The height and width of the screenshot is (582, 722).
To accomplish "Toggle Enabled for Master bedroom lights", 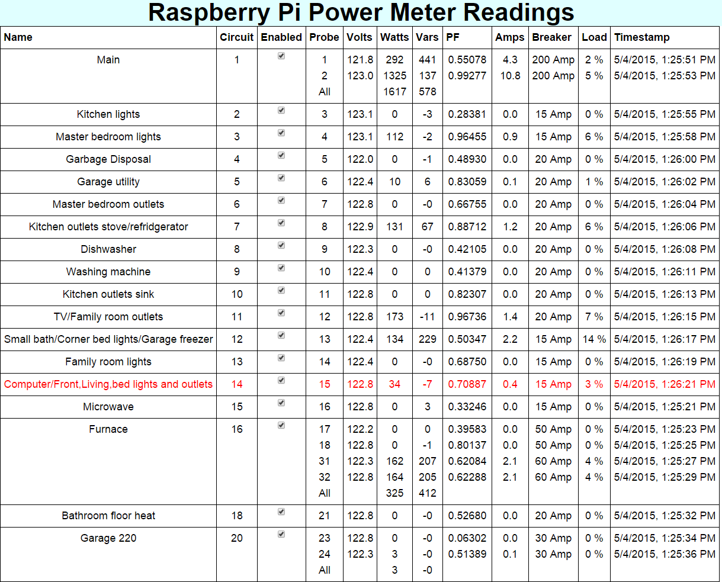I will (x=281, y=133).
